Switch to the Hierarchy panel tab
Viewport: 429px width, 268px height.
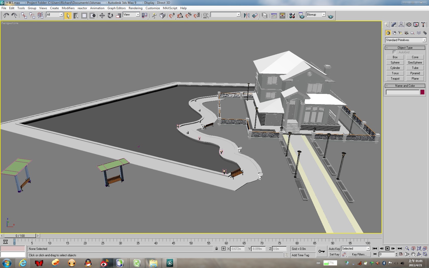[x=401, y=25]
